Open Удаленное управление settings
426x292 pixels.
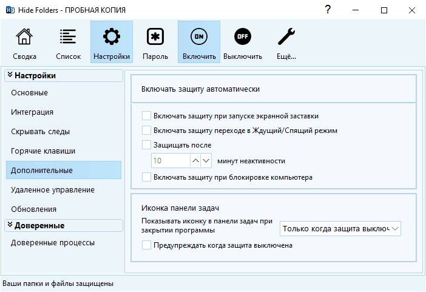pos(64,190)
